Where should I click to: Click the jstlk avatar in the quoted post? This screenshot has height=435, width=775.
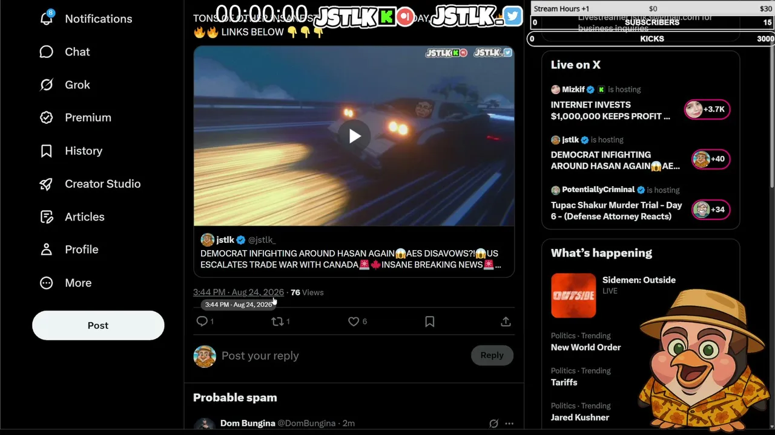click(207, 240)
